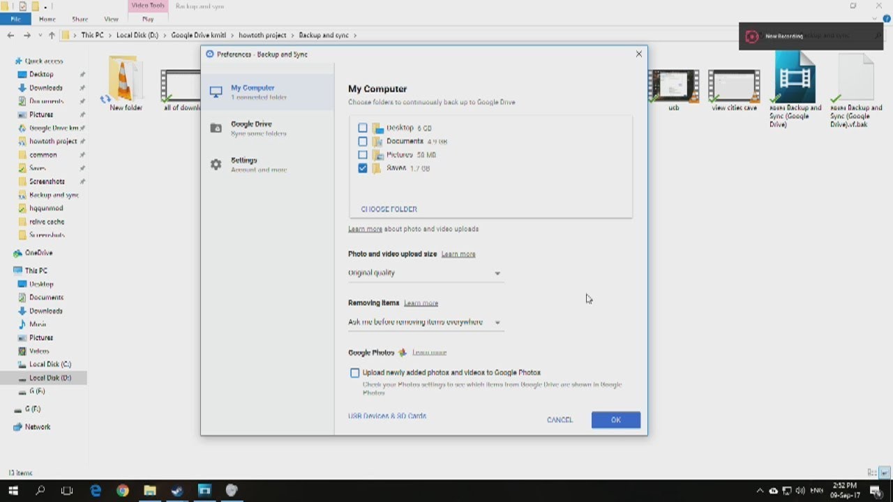
Task: Go up one folder level in Explorer
Action: pyautogui.click(x=52, y=35)
